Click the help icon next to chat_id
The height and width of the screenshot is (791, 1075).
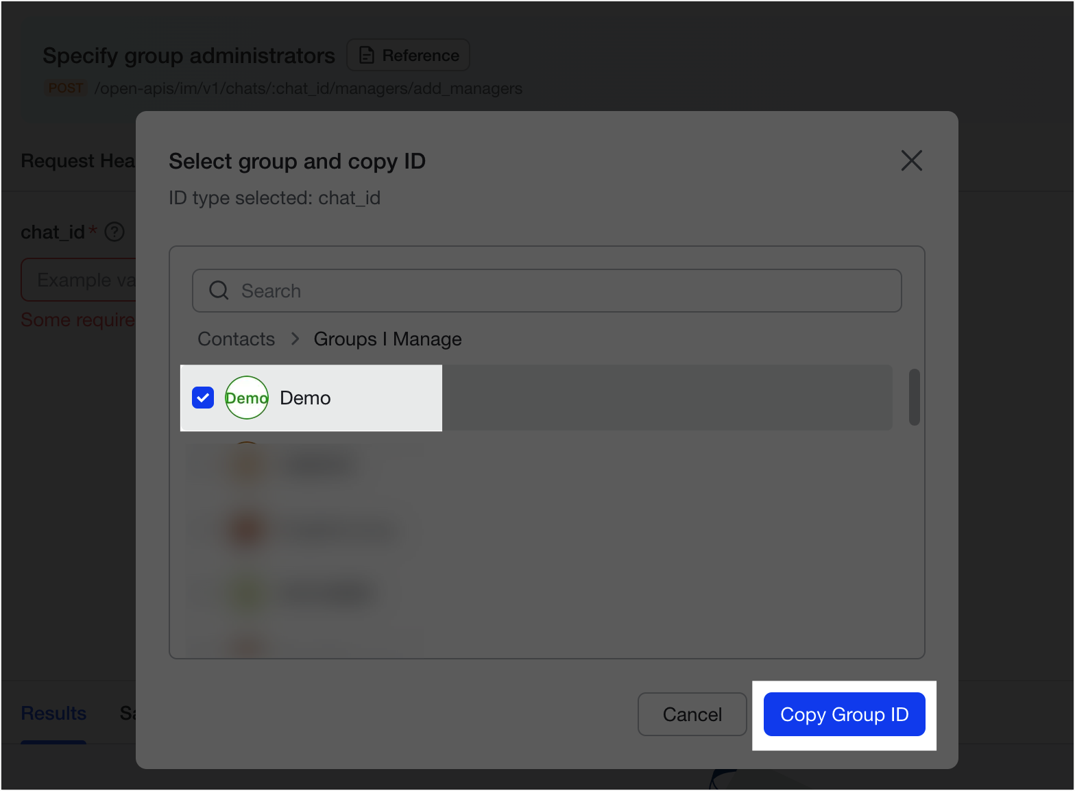click(114, 232)
